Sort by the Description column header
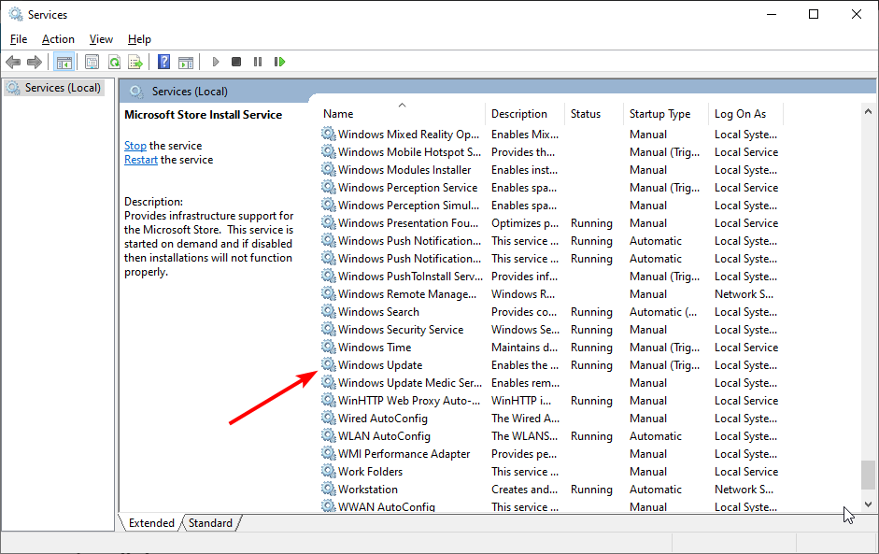The image size is (879, 554). click(x=525, y=114)
